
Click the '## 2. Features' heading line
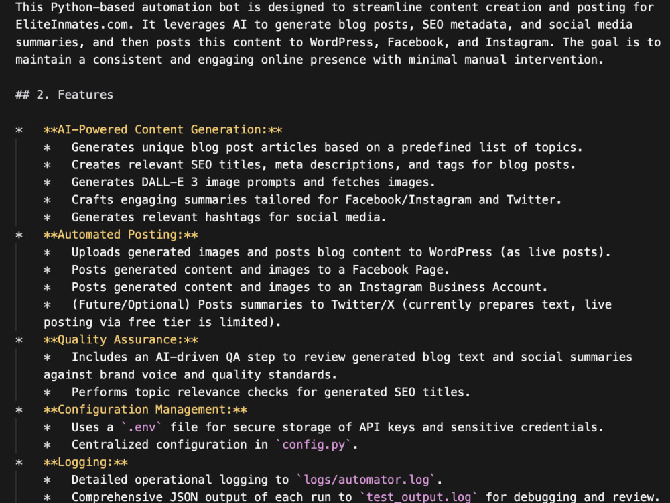click(64, 95)
